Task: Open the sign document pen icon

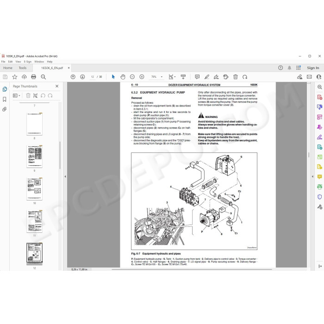Action: (216, 77)
